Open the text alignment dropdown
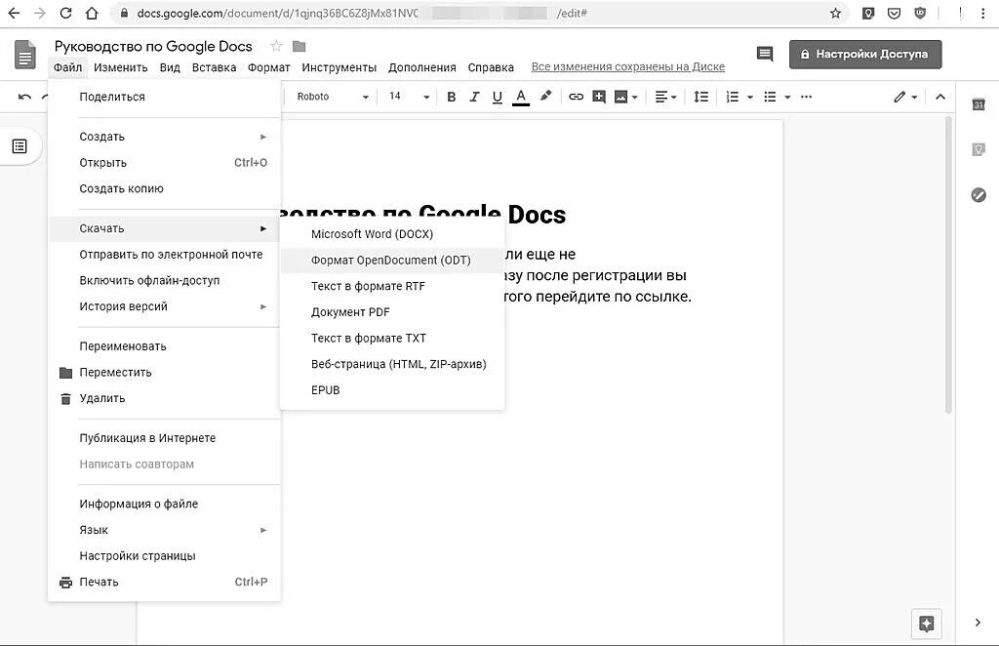The image size is (999, 646). click(x=665, y=97)
